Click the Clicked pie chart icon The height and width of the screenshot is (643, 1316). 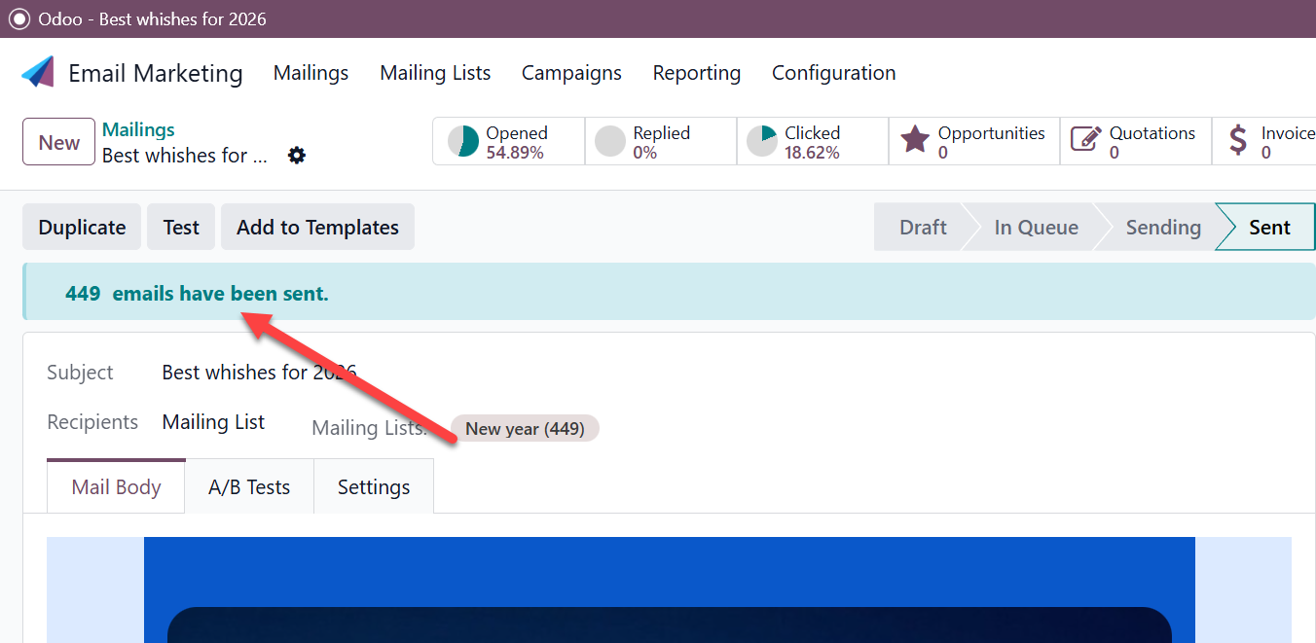click(762, 142)
